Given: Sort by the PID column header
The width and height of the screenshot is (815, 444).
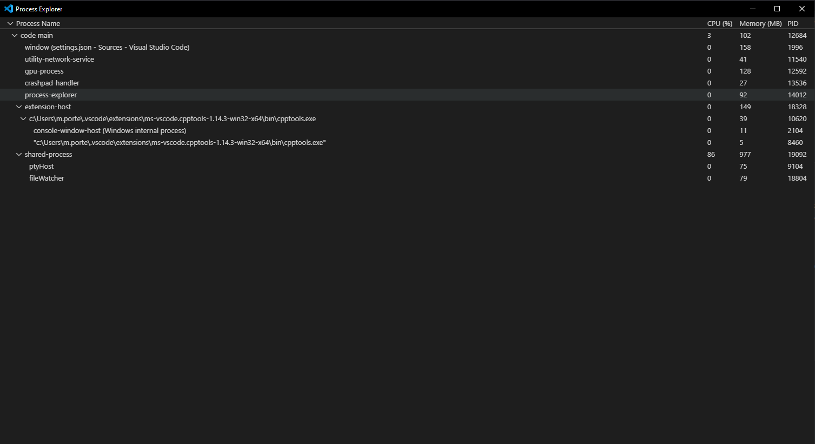Looking at the screenshot, I should click(792, 23).
